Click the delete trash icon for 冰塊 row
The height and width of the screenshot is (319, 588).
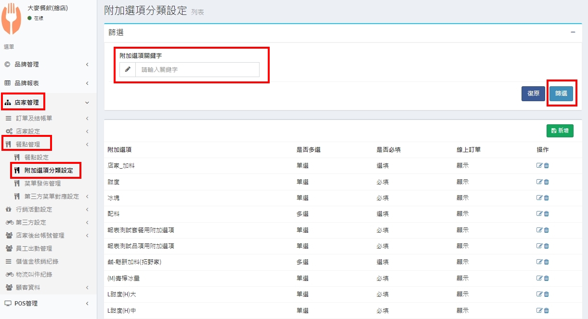point(547,198)
